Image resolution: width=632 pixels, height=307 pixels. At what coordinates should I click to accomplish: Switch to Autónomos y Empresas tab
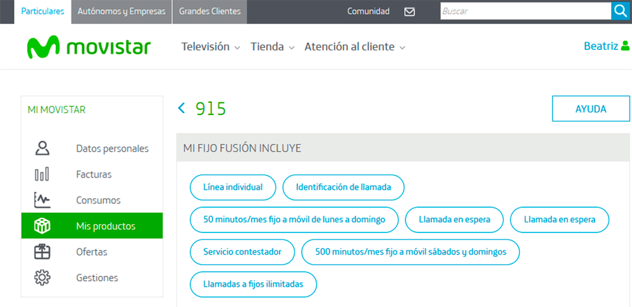(x=121, y=11)
